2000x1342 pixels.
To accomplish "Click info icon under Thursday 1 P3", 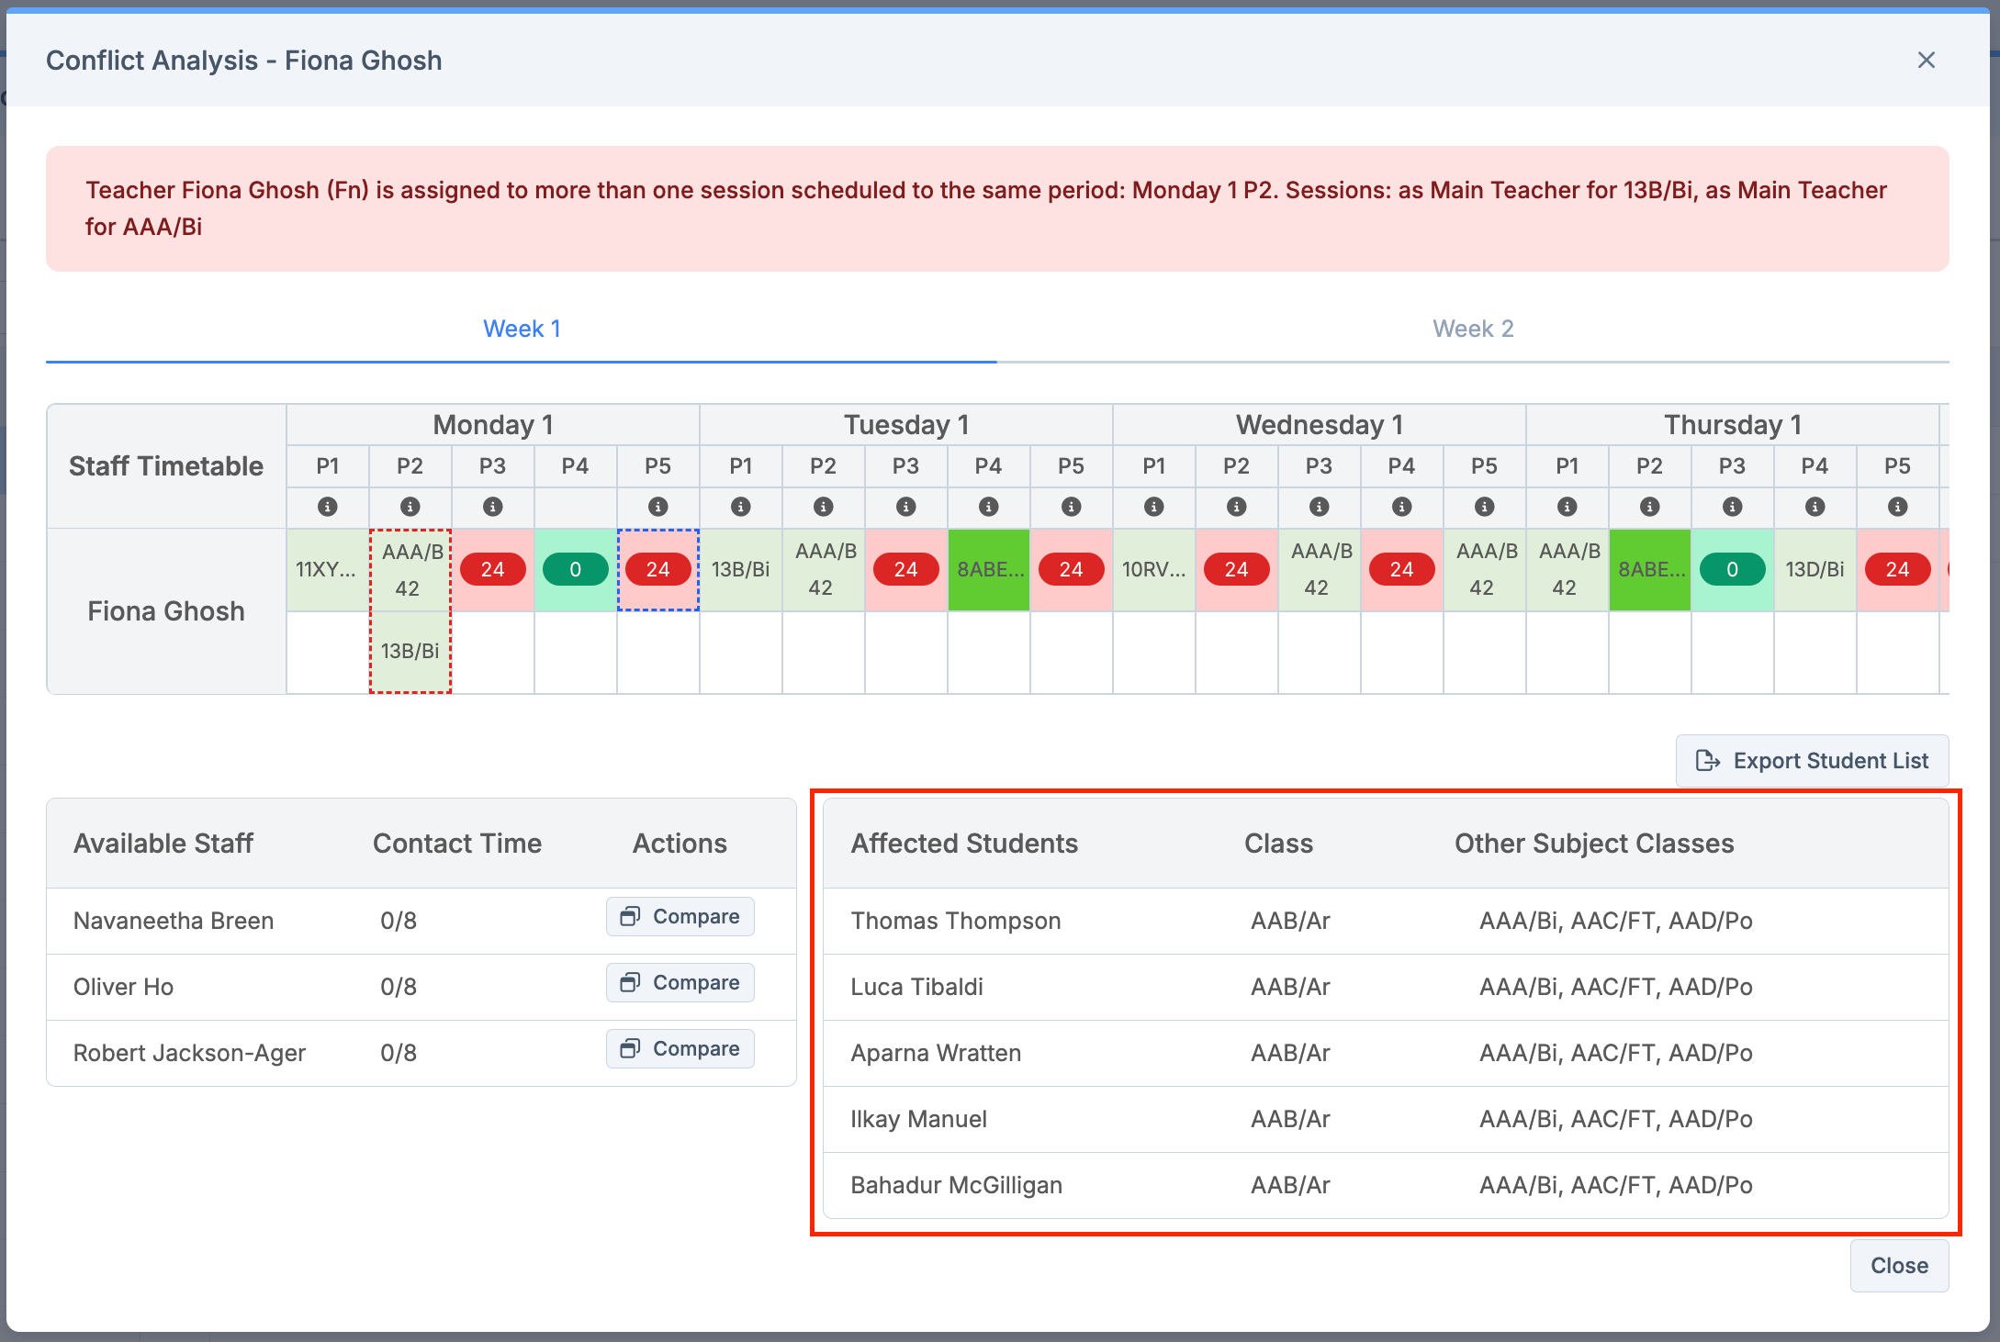I will [x=1732, y=507].
